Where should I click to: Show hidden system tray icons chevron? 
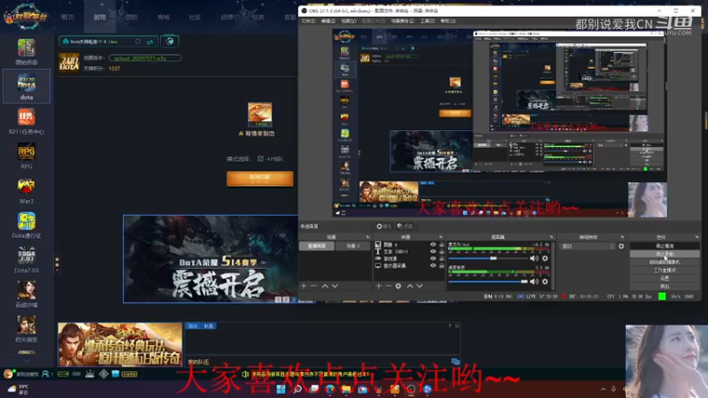604,389
